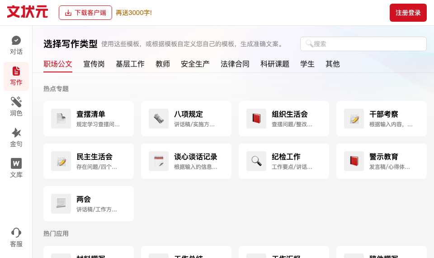Open the 纪检工作 template title
Screen dimensions: 434x258
click(286, 157)
